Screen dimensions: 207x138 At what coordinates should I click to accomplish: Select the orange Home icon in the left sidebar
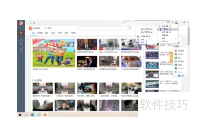[x=21, y=33]
